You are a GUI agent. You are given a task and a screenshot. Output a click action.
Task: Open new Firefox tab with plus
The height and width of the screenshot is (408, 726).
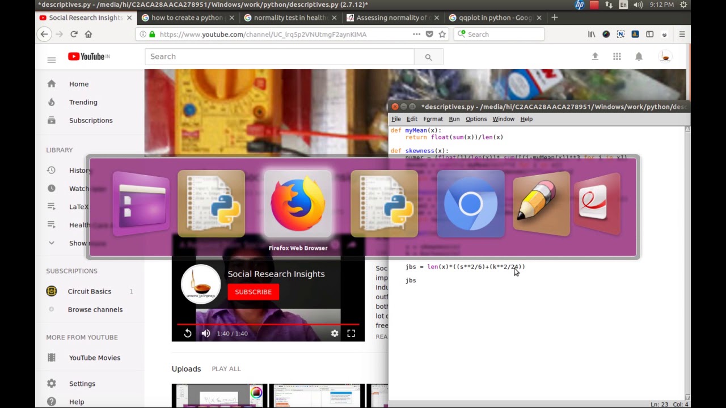point(554,18)
